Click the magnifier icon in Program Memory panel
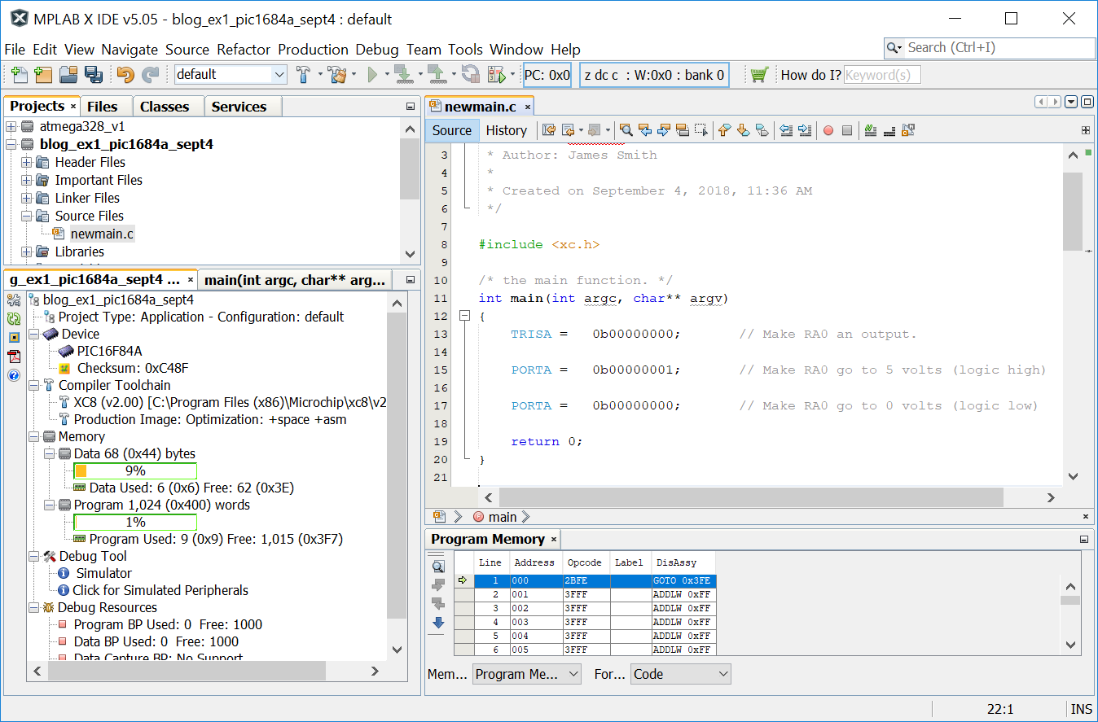 pos(438,567)
